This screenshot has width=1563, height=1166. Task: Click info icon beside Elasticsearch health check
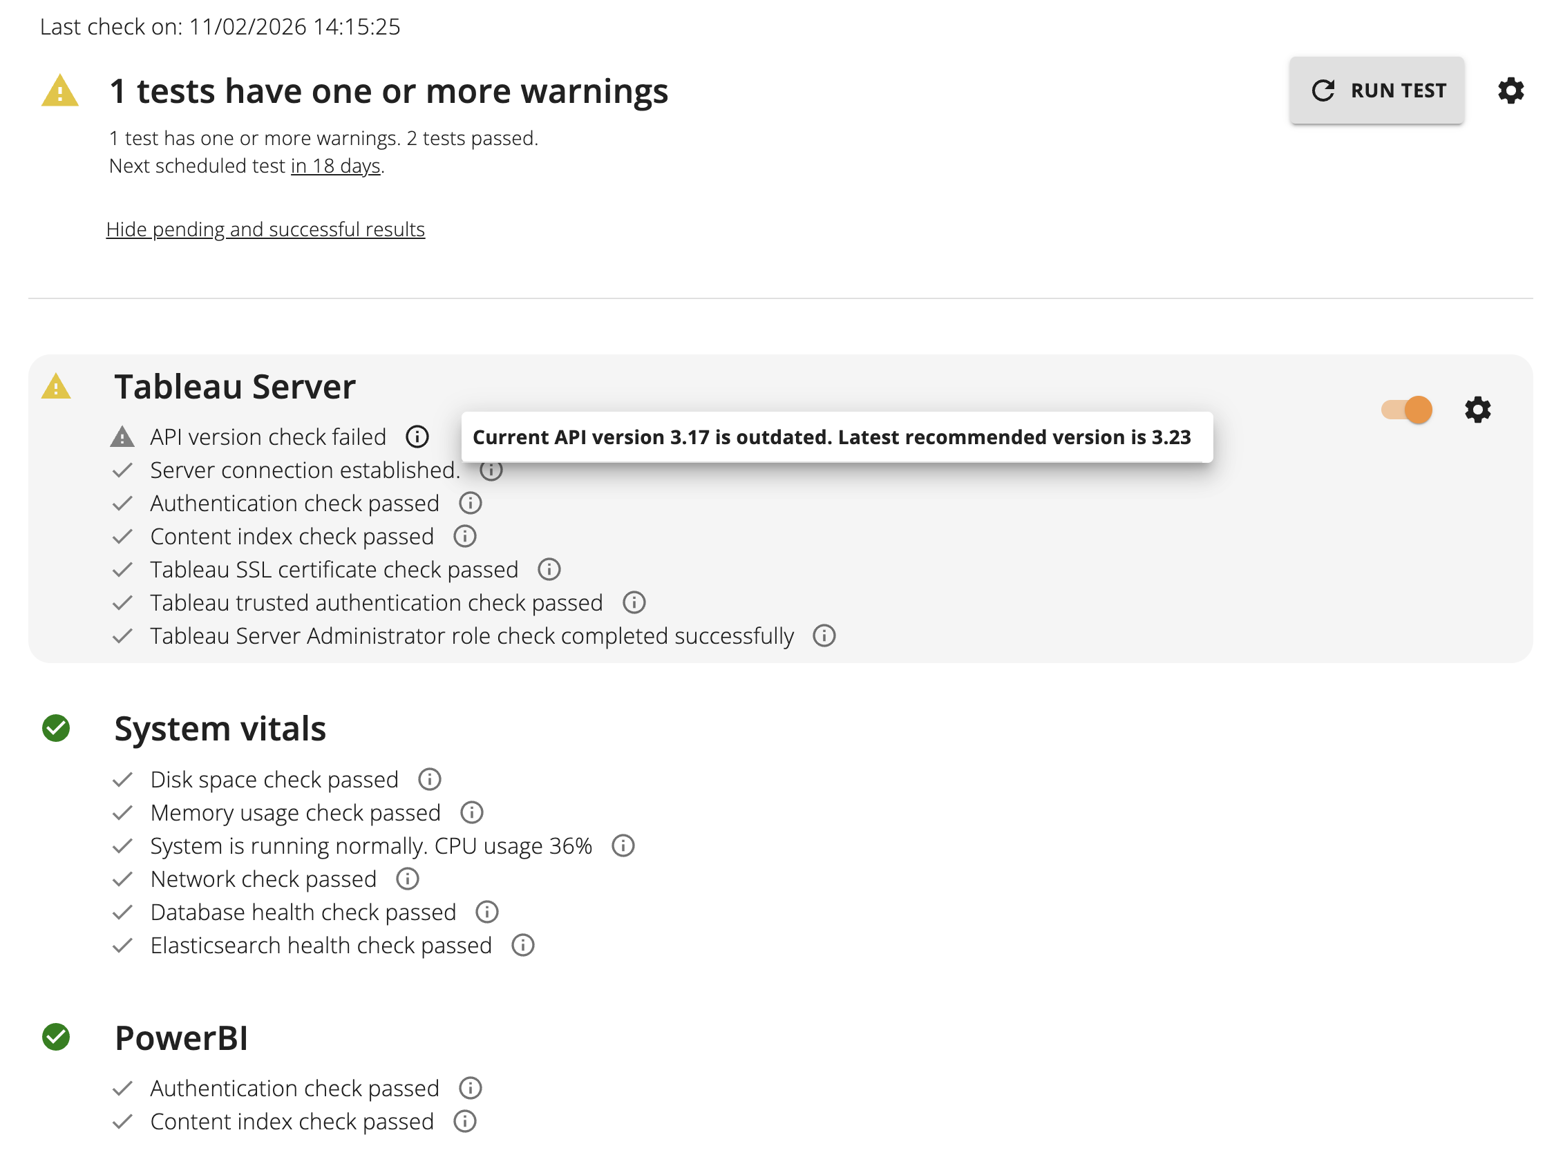[522, 945]
